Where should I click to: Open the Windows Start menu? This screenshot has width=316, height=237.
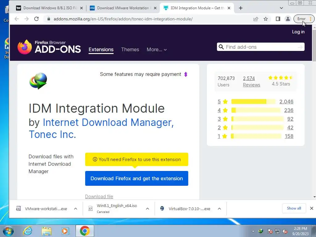point(8,231)
